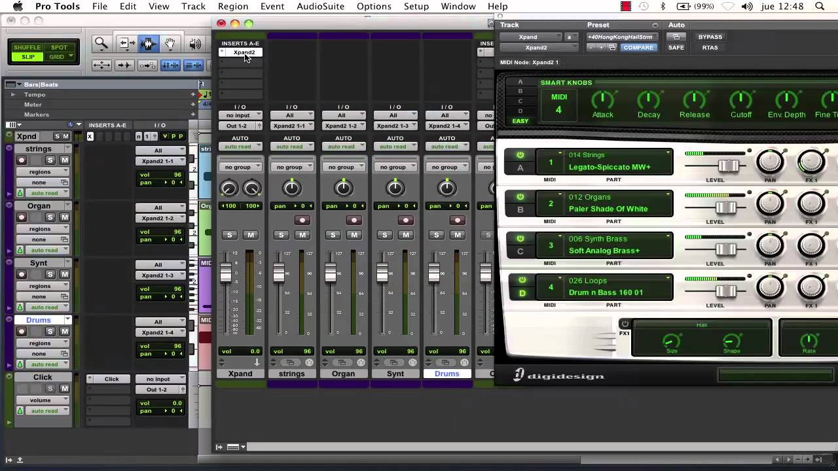Click the Zoom Toggle four-arrow icon

tap(101, 65)
